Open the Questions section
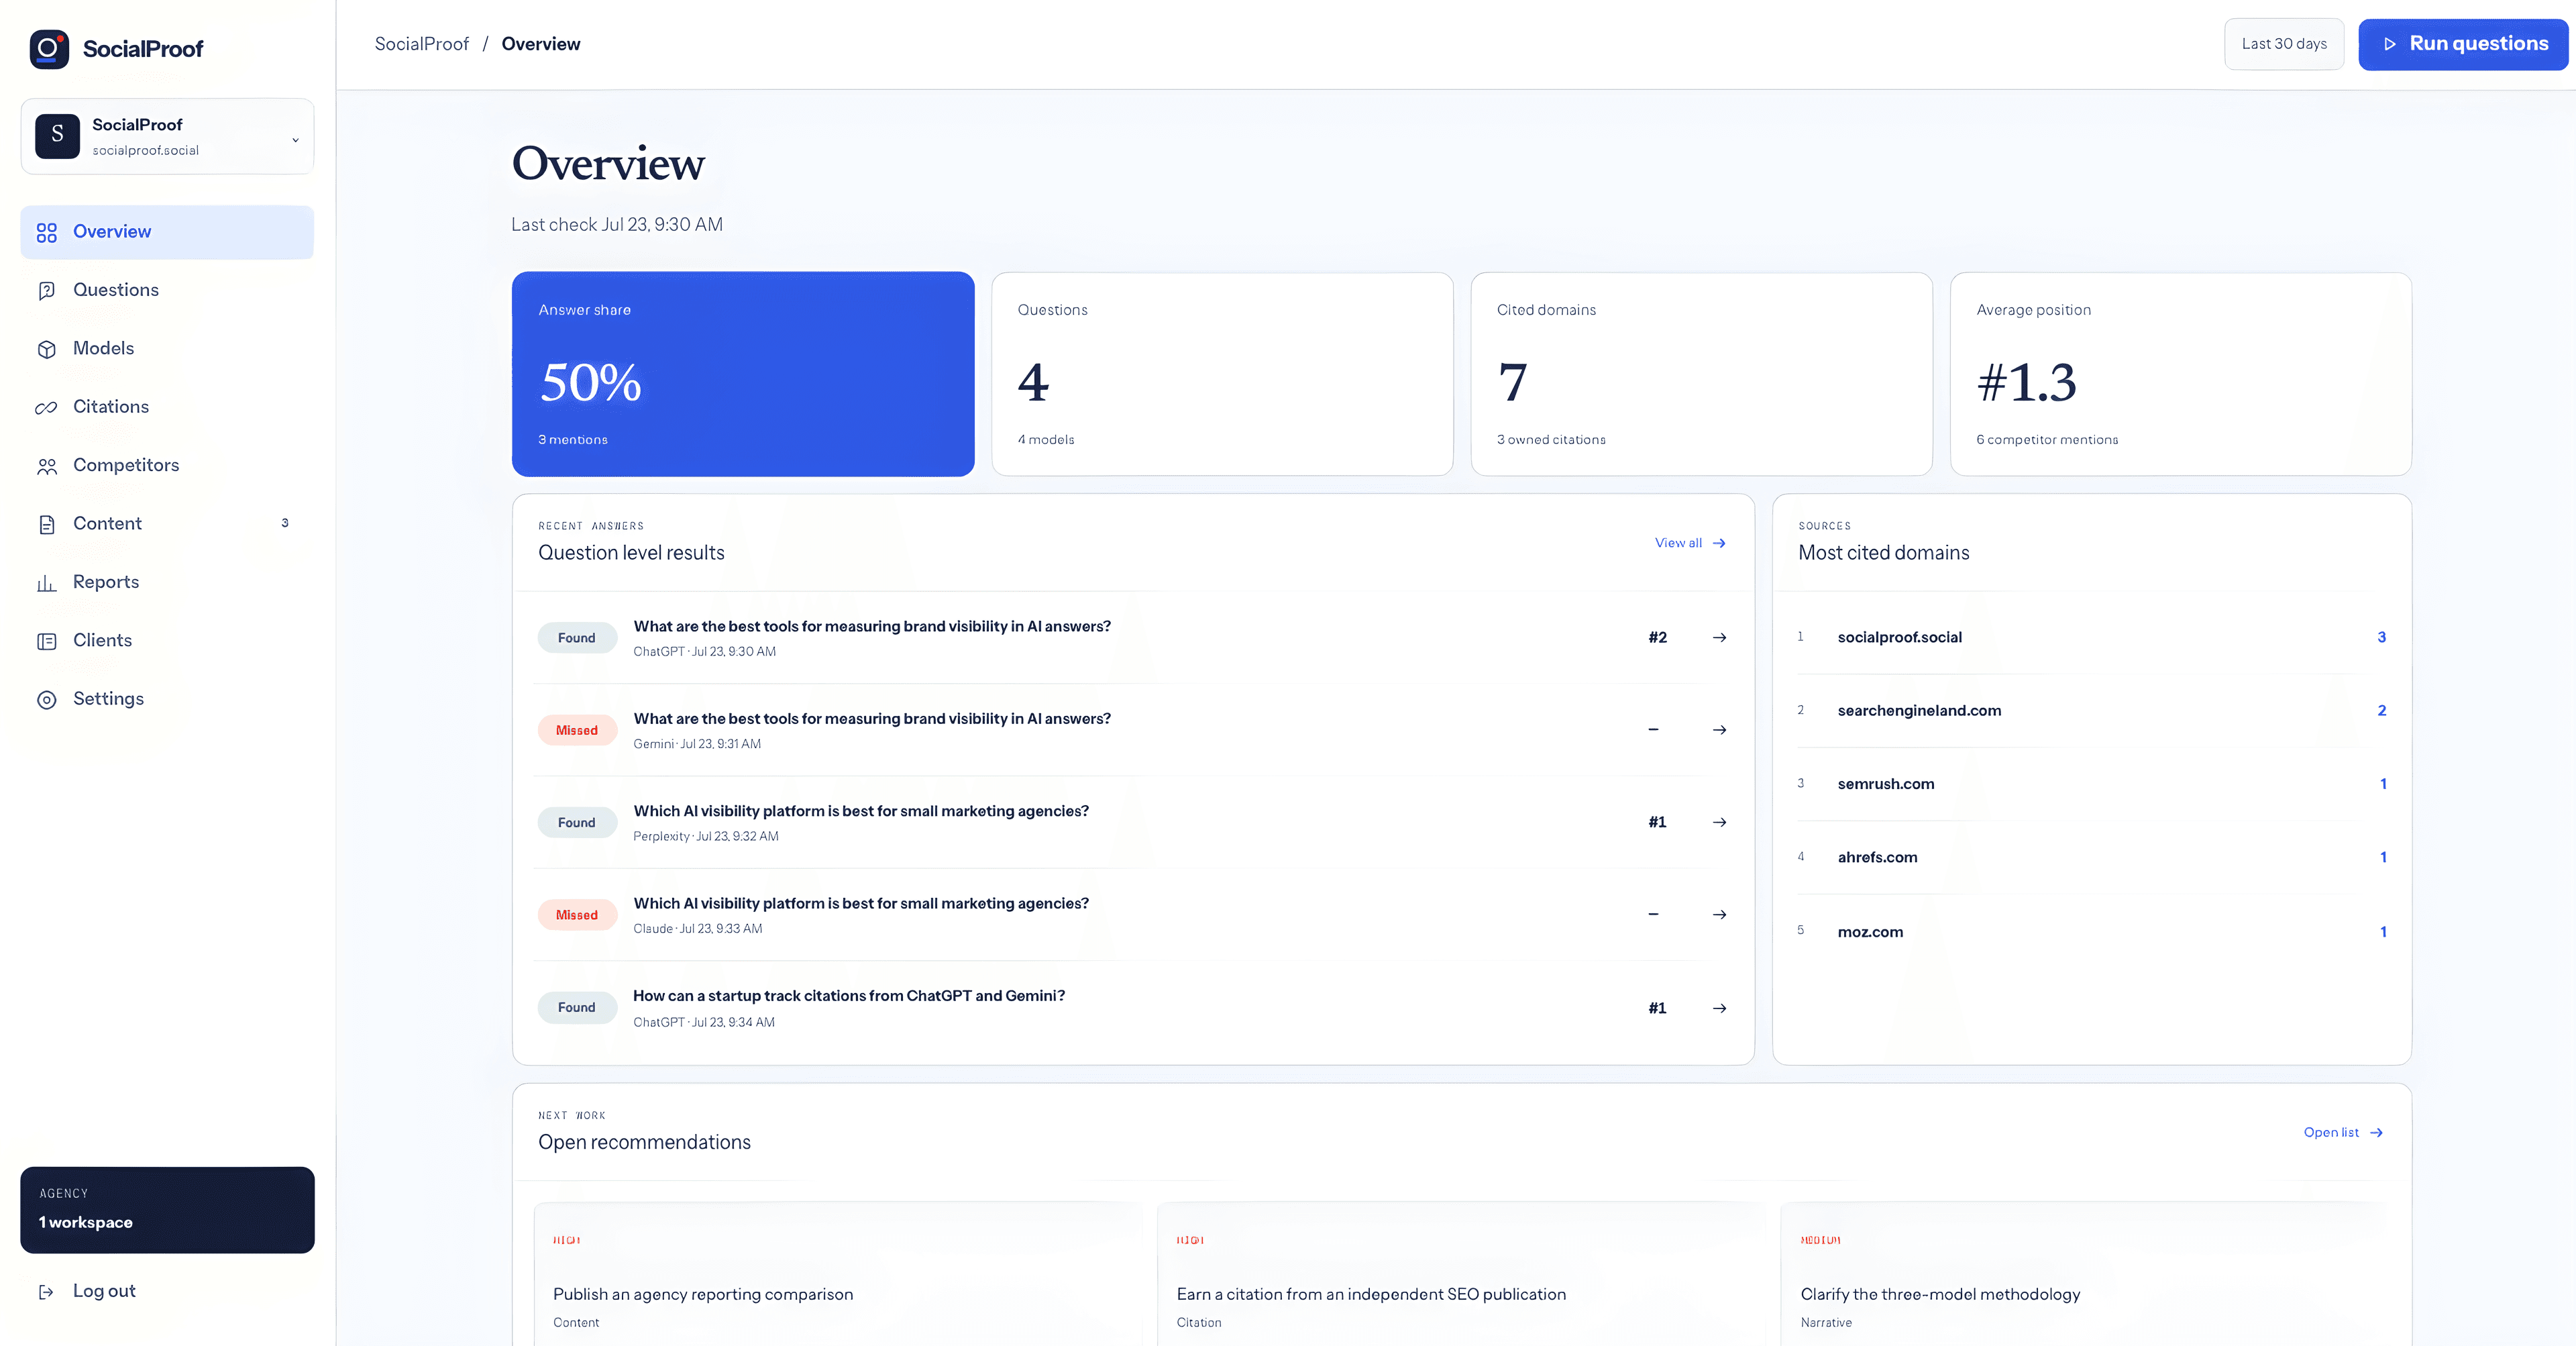Image resolution: width=2576 pixels, height=1346 pixels. pyautogui.click(x=167, y=290)
